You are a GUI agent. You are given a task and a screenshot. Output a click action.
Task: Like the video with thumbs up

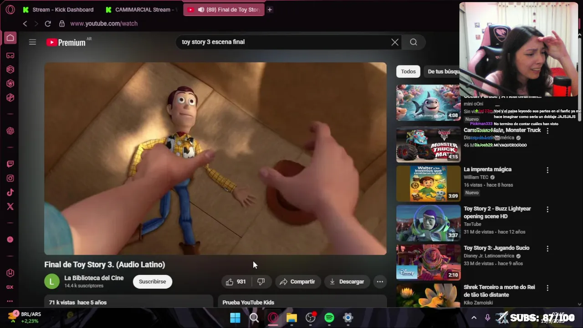(x=235, y=282)
